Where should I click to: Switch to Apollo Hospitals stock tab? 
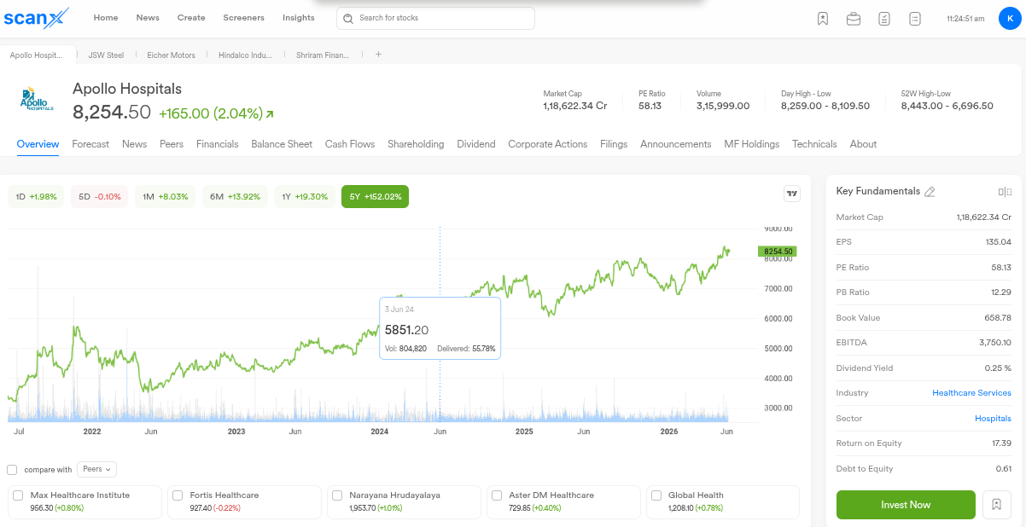37,55
